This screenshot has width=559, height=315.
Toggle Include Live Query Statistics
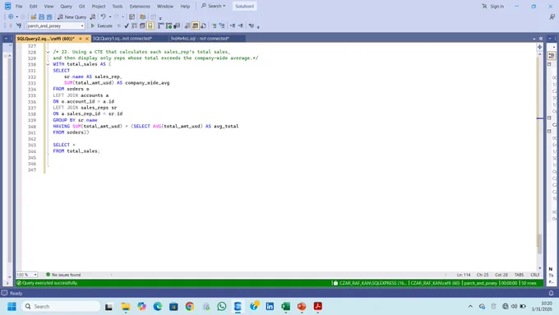coord(169,25)
